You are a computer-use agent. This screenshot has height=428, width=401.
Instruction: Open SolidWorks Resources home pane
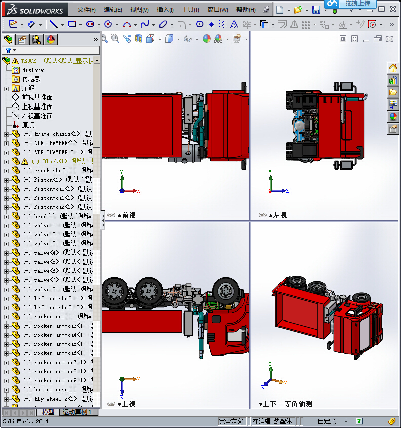click(393, 68)
